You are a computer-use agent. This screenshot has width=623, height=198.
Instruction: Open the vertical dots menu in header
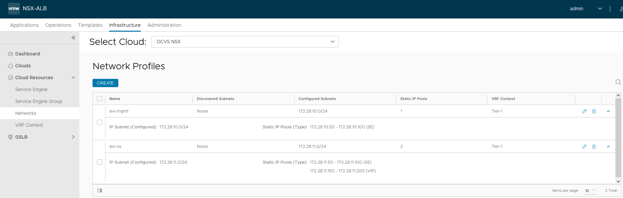click(610, 9)
